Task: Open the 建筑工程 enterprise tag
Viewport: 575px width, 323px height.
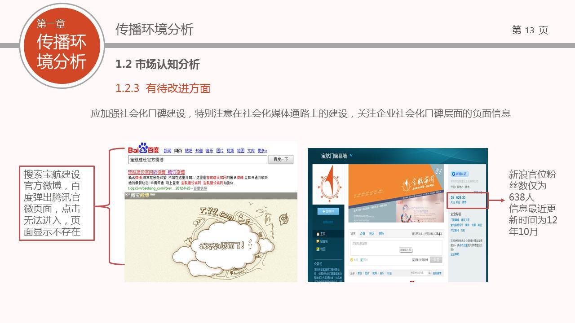Action: [464, 220]
